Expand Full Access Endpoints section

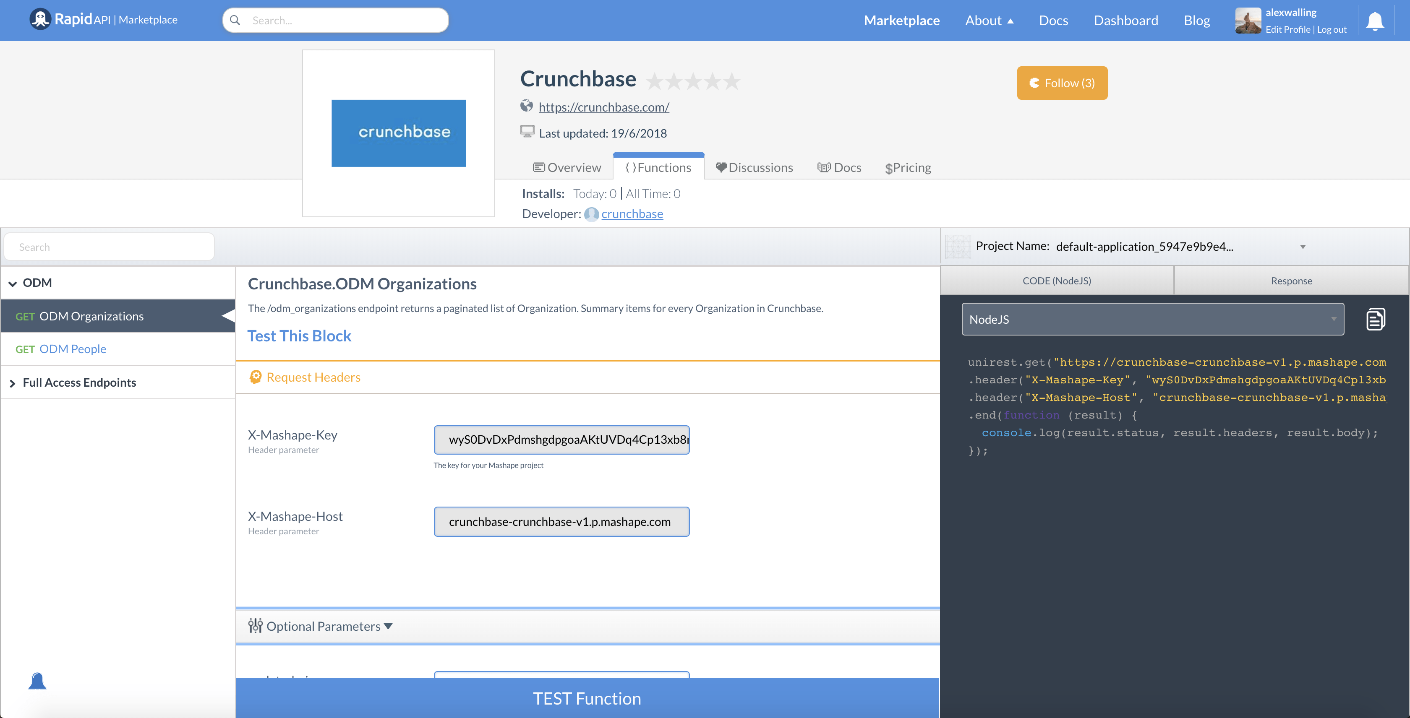tap(117, 382)
